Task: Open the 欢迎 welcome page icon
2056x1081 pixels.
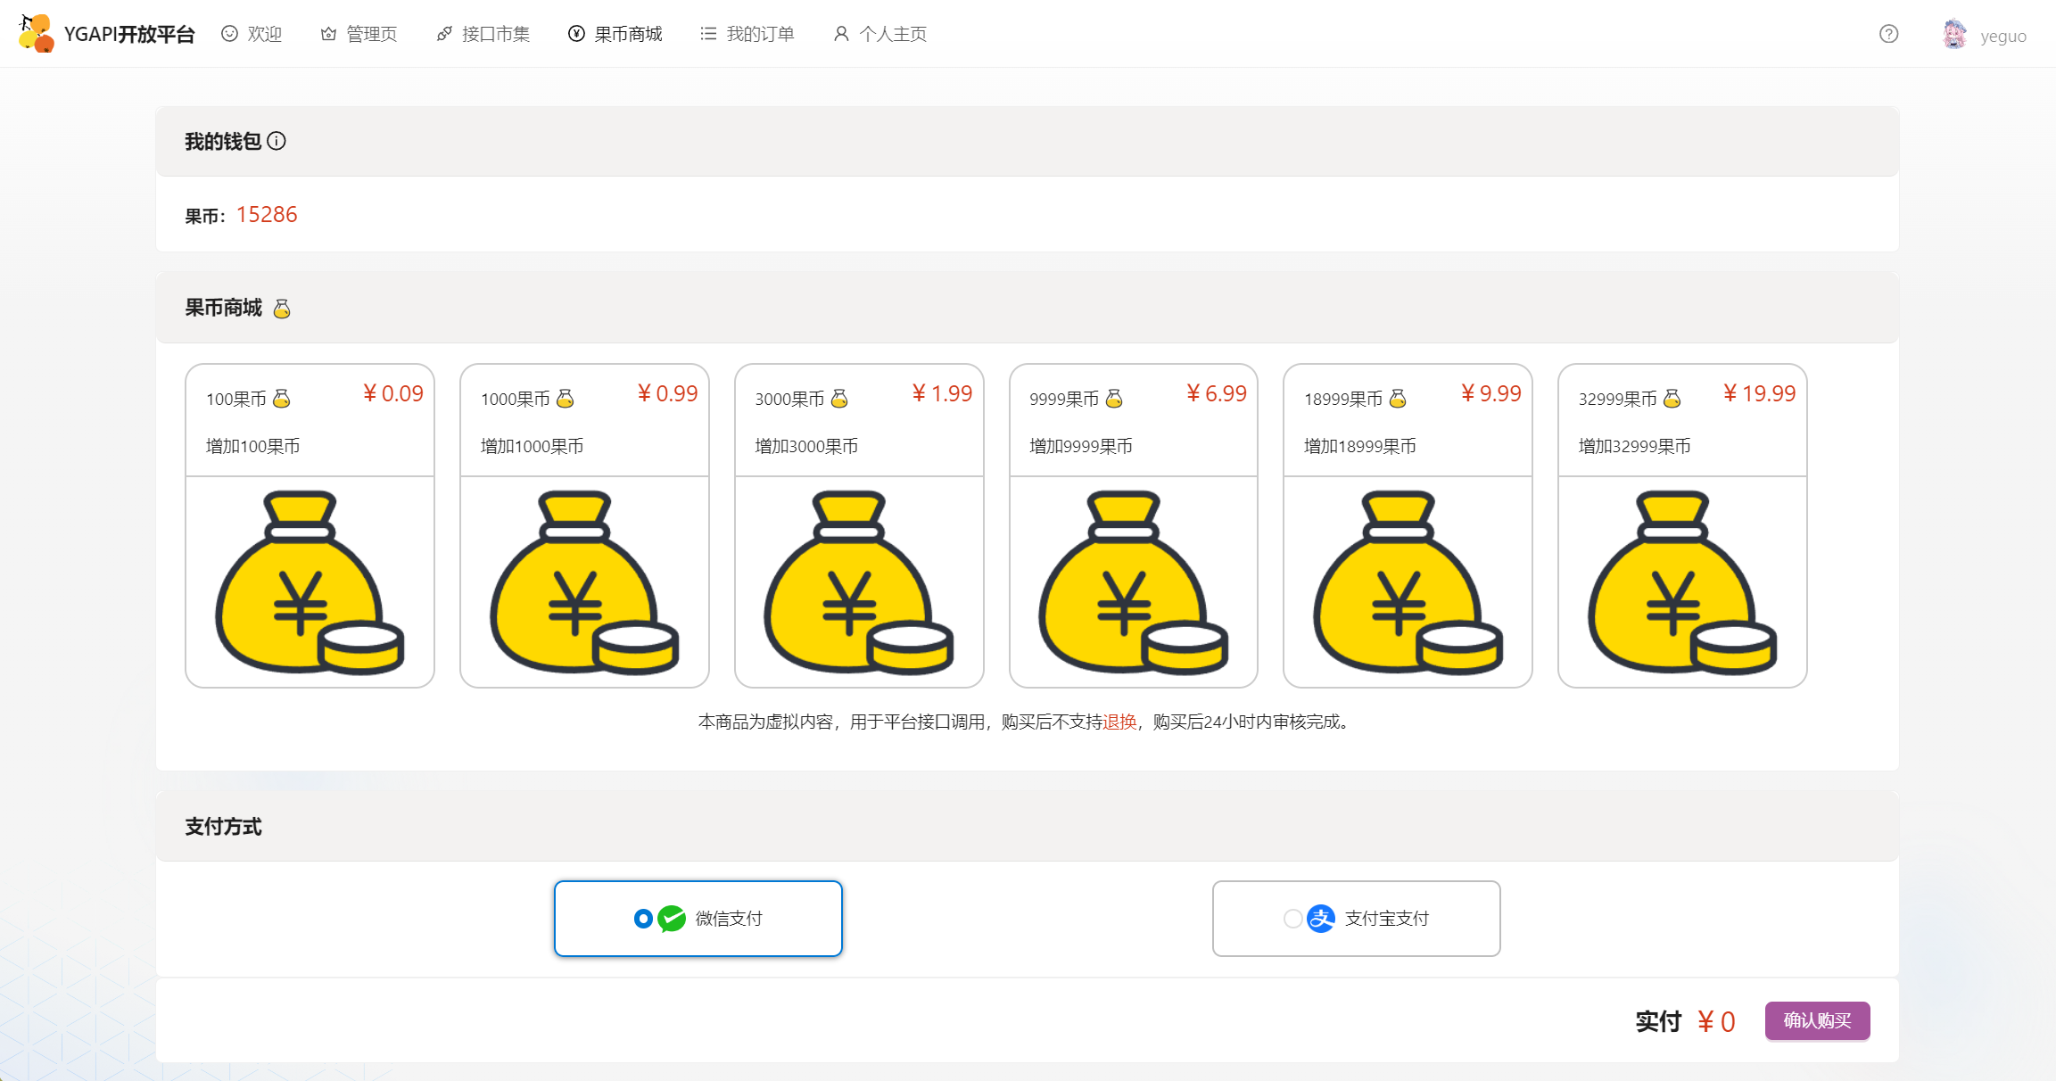Action: 229,33
